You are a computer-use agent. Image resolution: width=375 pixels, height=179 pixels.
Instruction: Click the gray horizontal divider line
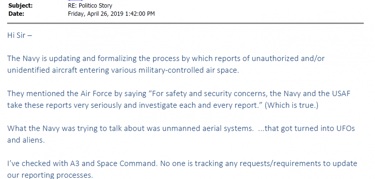pos(185,23)
